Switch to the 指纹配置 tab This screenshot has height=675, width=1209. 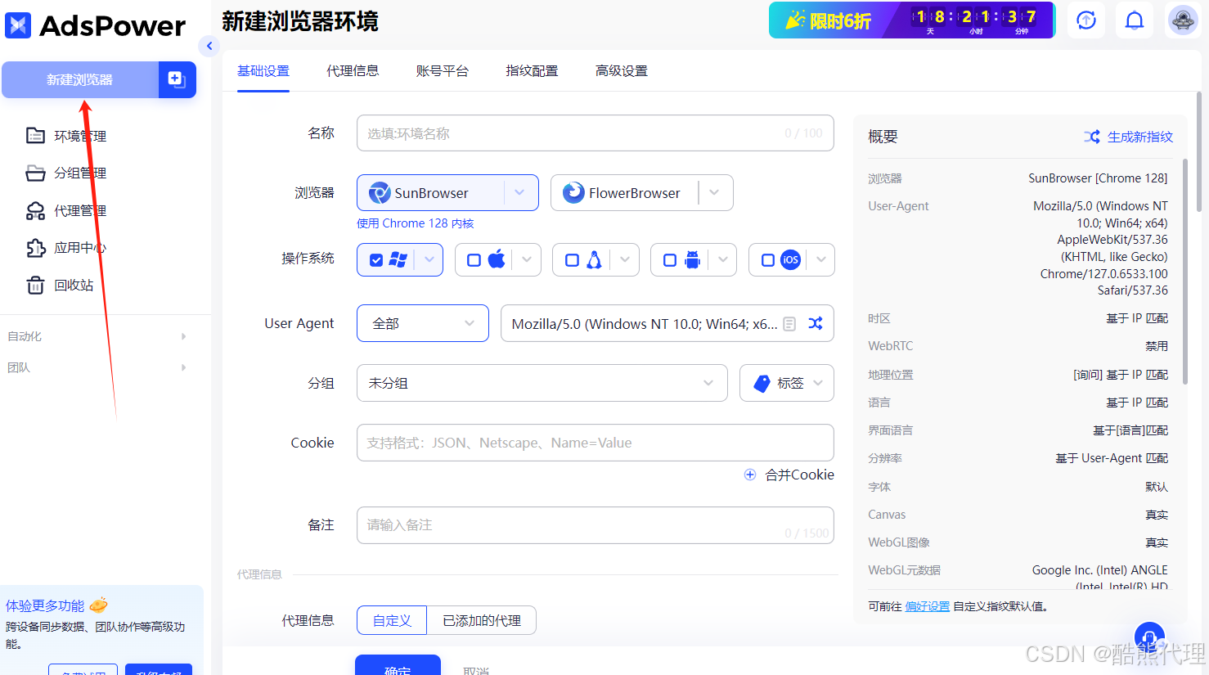(532, 71)
